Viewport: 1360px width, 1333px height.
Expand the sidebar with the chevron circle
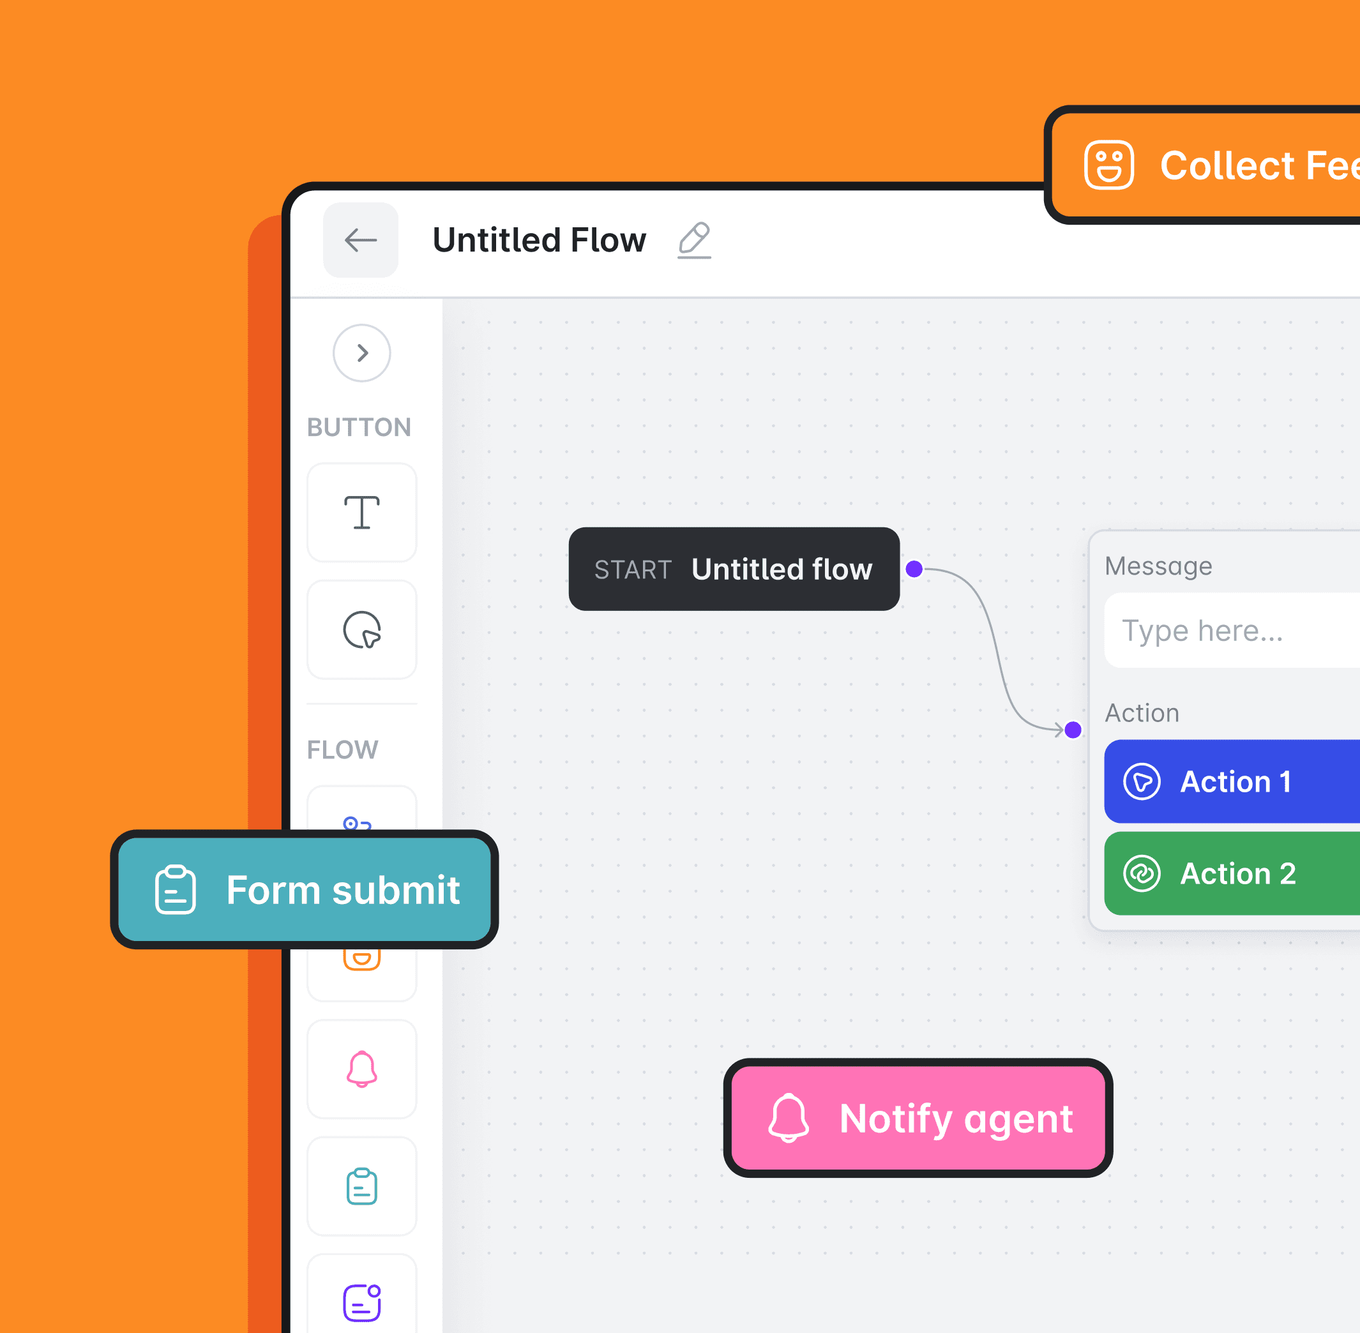[x=362, y=353]
